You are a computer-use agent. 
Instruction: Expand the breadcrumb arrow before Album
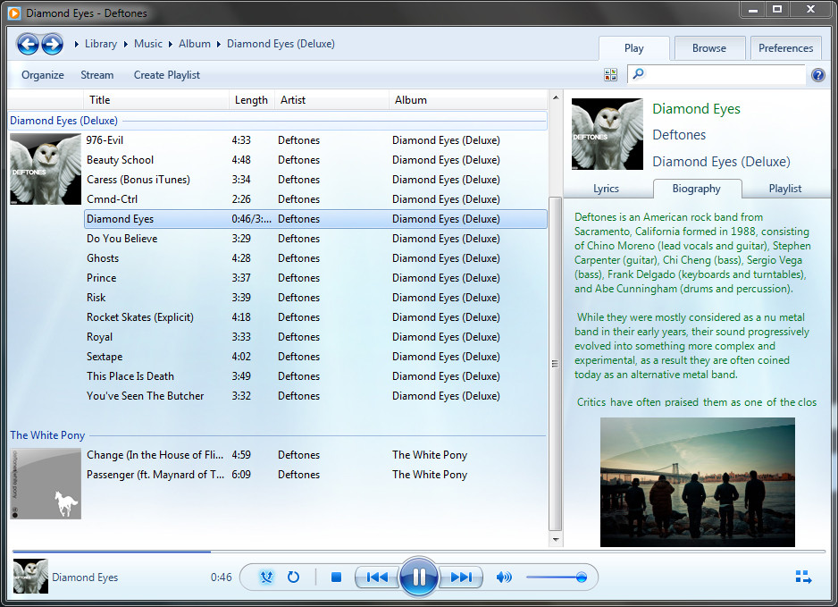(x=170, y=44)
